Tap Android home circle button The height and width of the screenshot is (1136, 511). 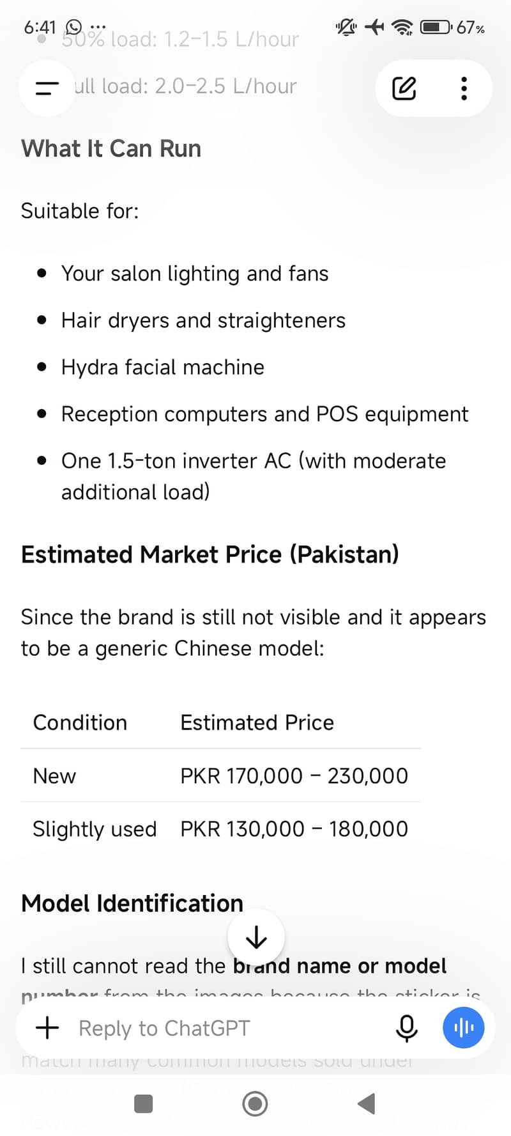pyautogui.click(x=255, y=1103)
